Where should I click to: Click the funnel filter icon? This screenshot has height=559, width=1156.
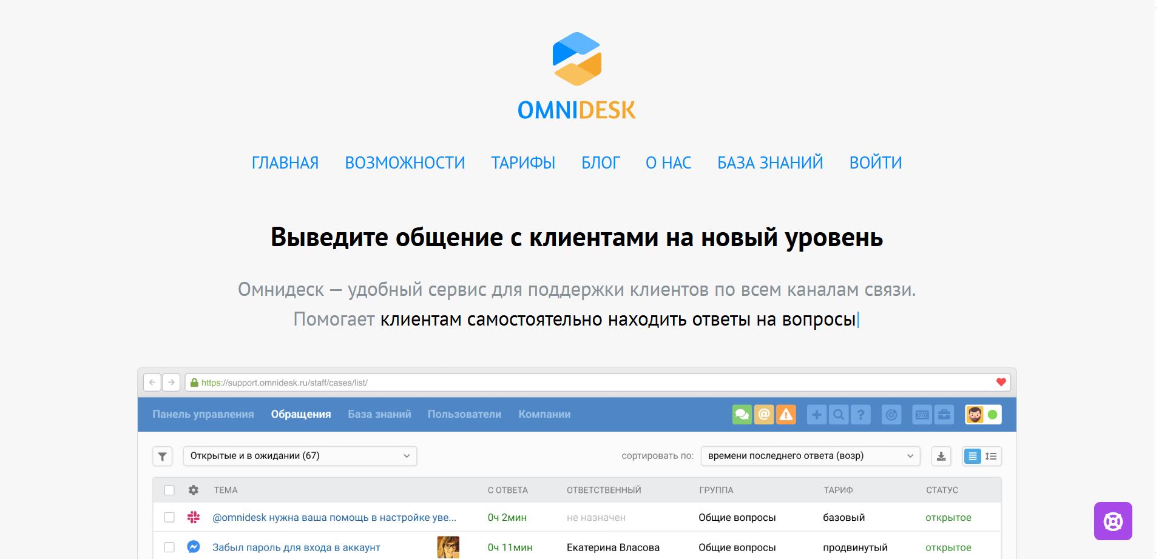tap(163, 457)
